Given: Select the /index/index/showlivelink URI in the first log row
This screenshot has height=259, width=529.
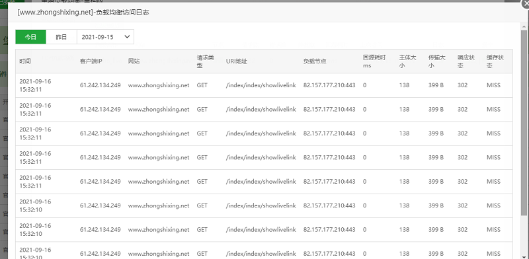Looking at the screenshot, I should 261,85.
